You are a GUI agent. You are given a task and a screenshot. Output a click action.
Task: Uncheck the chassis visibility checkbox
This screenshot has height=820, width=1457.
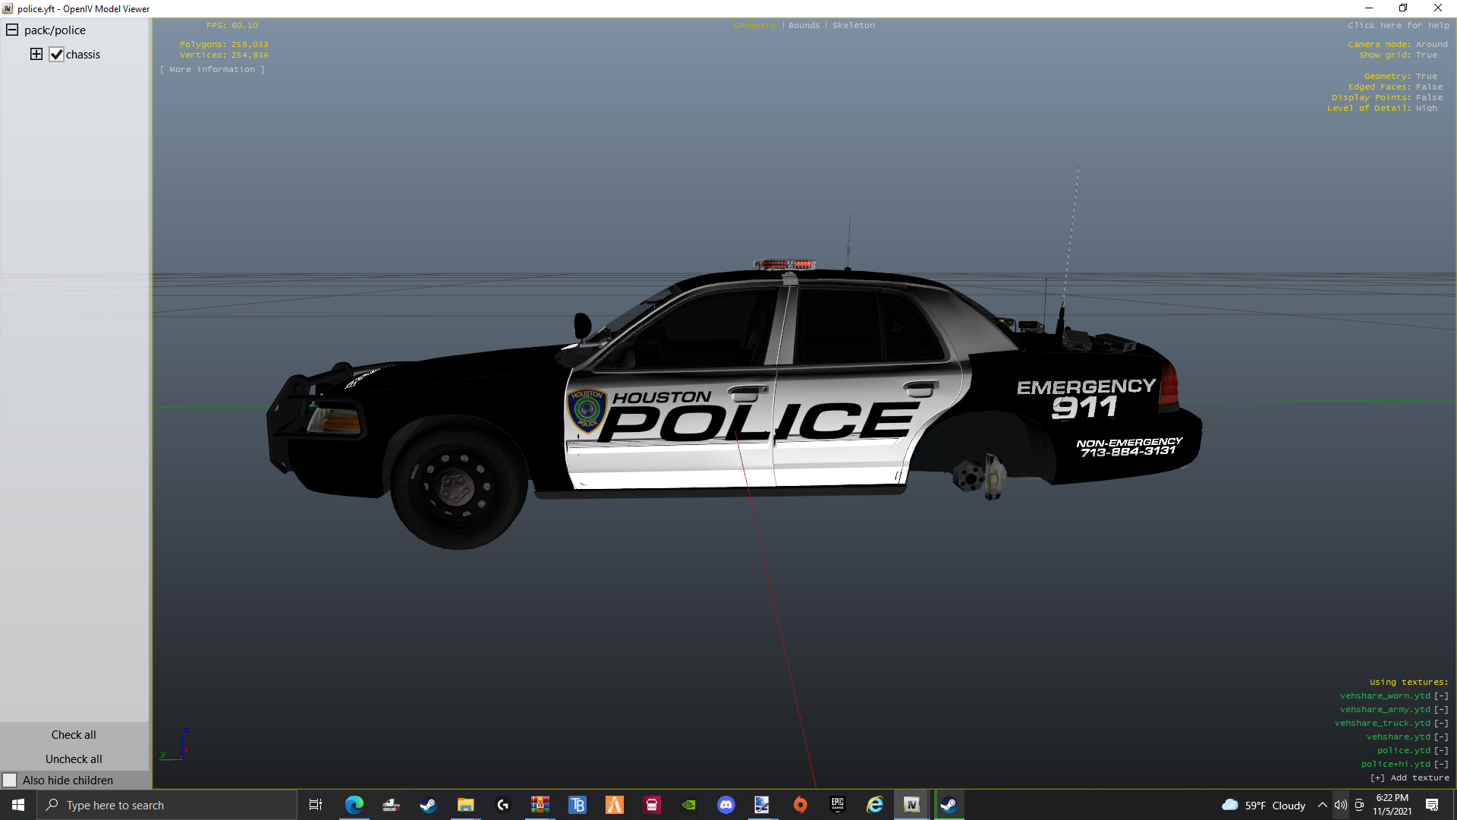56,55
